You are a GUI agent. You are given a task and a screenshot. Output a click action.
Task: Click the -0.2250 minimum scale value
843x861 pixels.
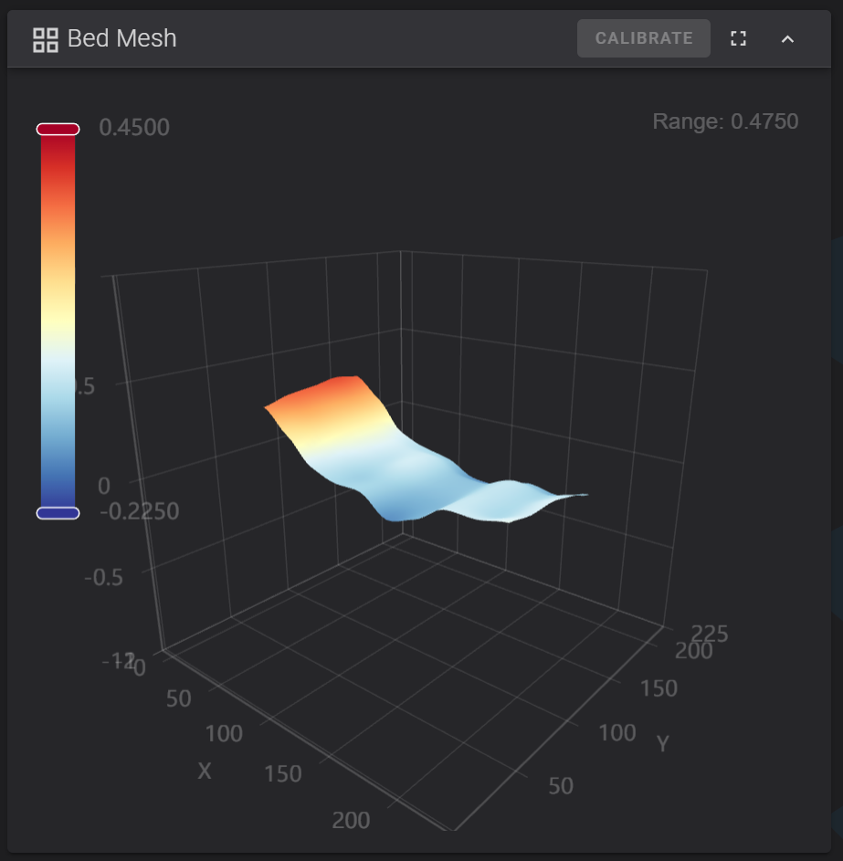click(139, 511)
